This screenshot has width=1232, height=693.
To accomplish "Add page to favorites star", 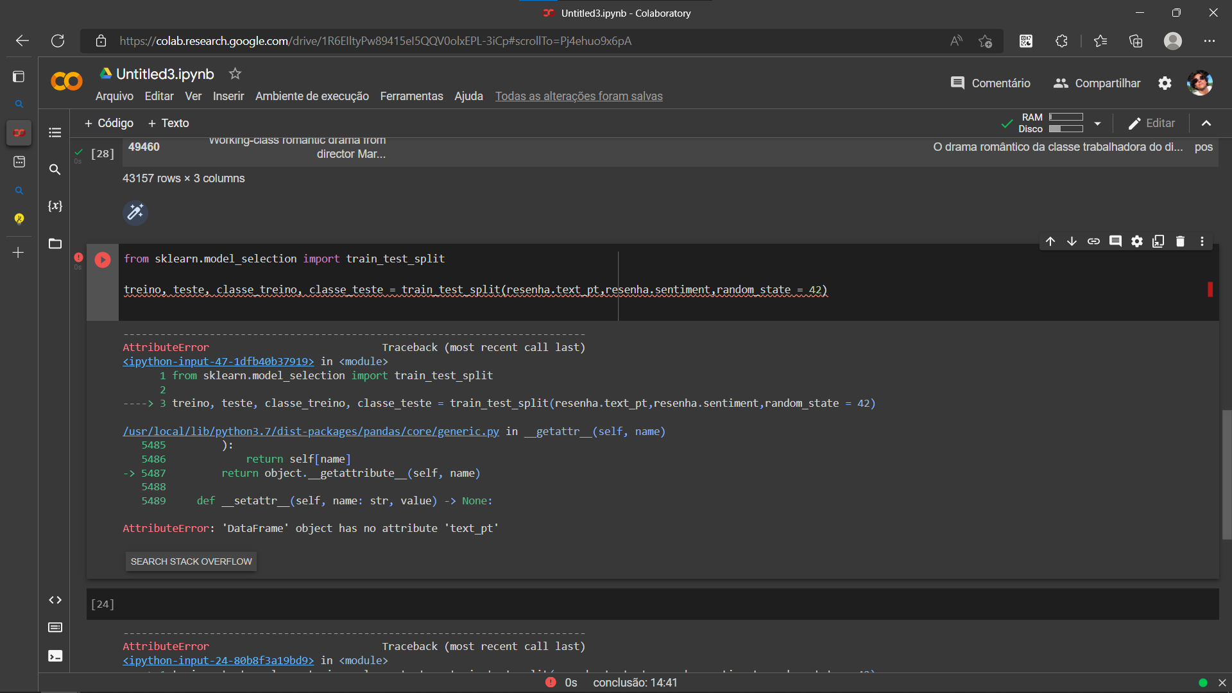I will (985, 41).
